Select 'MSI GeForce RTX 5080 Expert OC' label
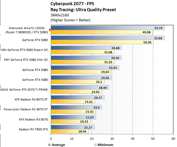The height and width of the screenshot is (147, 177). [x=24, y=50]
